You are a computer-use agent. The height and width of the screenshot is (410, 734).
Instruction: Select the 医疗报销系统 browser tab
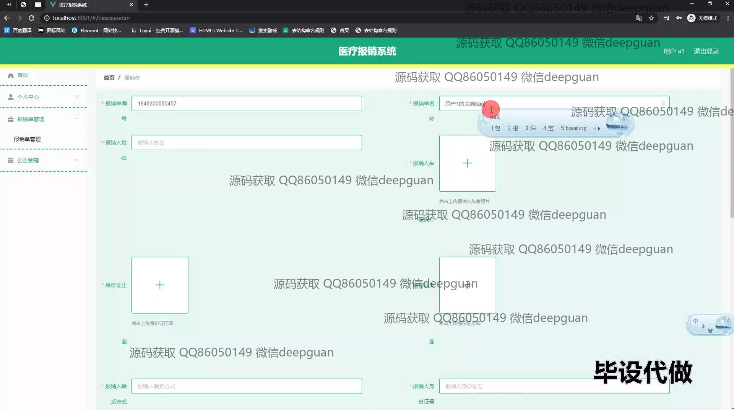coord(91,5)
